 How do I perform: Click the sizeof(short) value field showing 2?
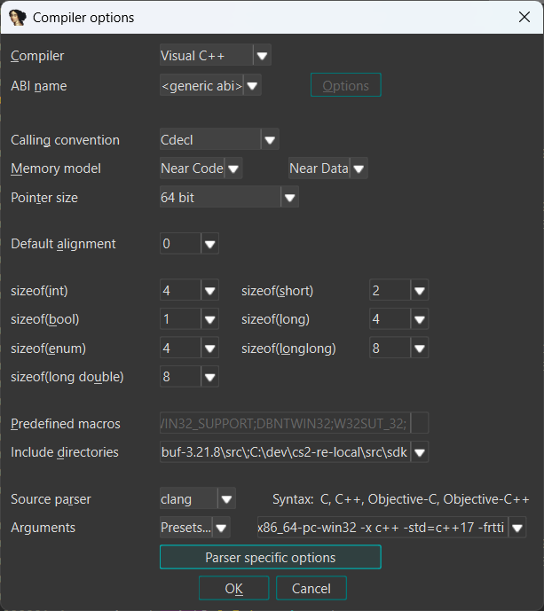[x=390, y=290]
